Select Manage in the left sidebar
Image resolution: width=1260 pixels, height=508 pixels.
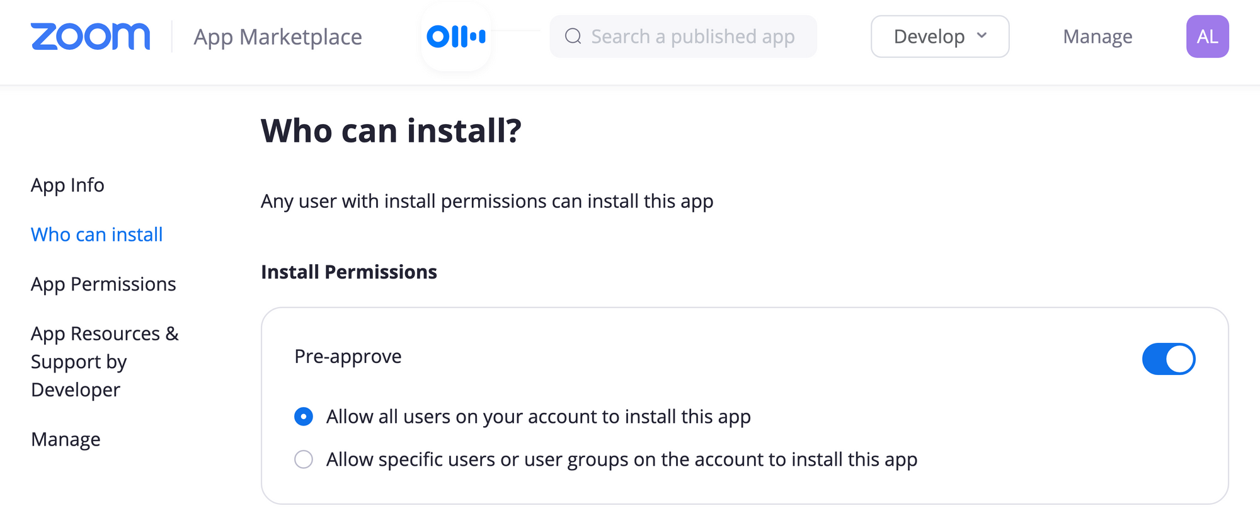pyautogui.click(x=66, y=439)
